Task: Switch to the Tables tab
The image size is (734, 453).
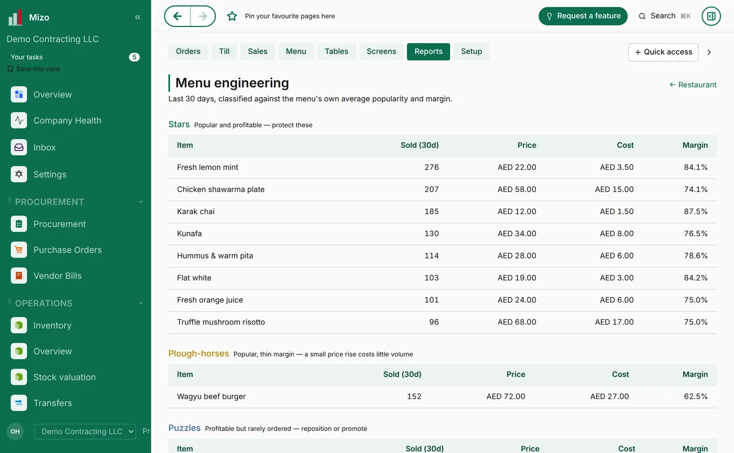Action: 336,51
